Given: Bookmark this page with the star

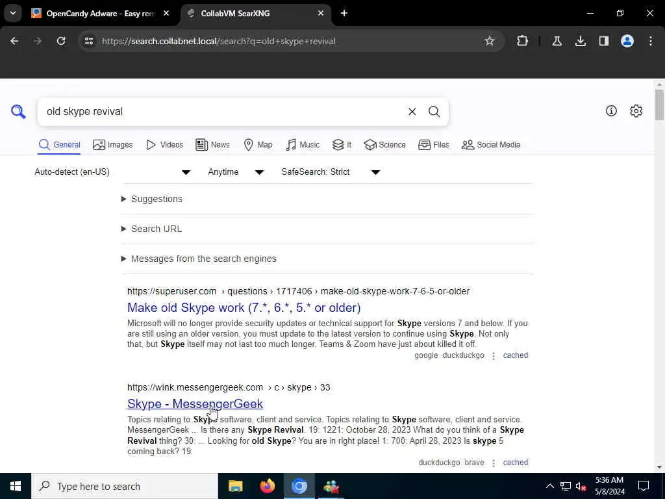Looking at the screenshot, I should 490,41.
